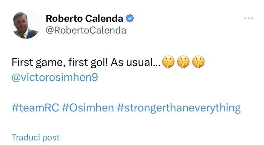
Task: Open the Roberto Calenda display name
Action: pyautogui.click(x=85, y=18)
